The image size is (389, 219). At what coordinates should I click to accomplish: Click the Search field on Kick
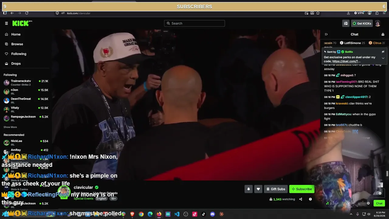tap(194, 23)
